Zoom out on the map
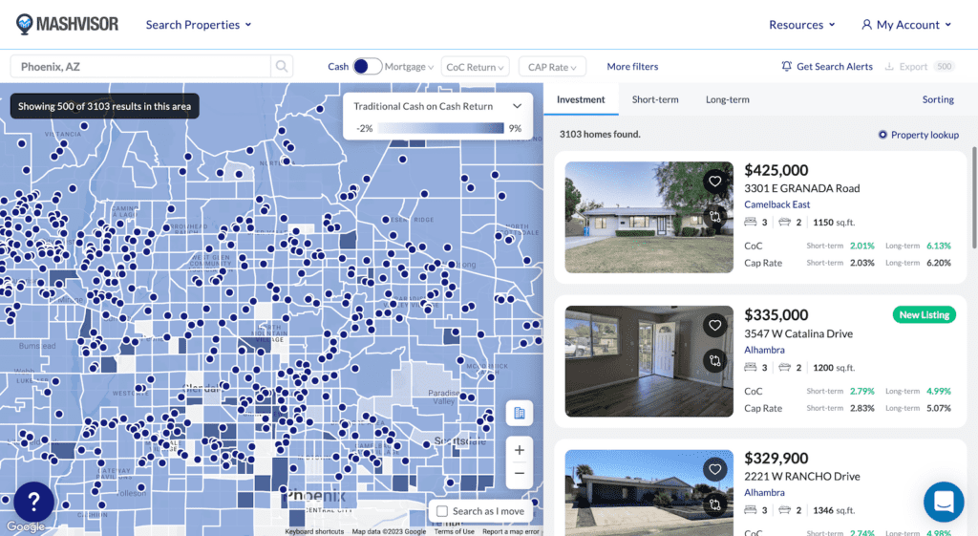 (519, 473)
